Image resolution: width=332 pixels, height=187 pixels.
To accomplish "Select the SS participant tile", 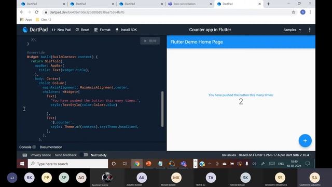I will 280,178.
